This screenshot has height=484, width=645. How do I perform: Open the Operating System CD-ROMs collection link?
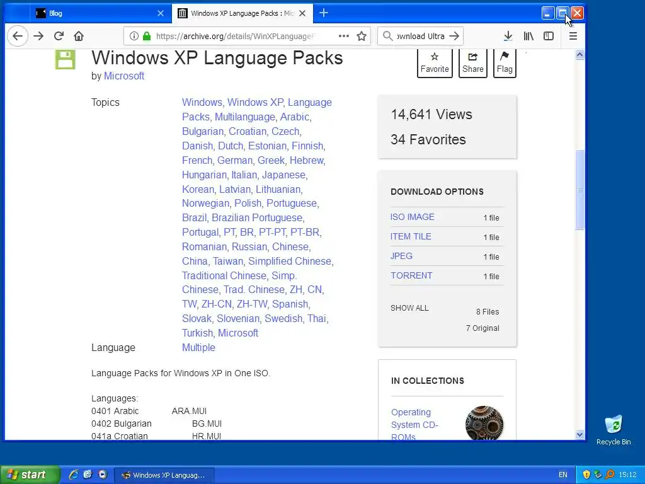click(414, 425)
